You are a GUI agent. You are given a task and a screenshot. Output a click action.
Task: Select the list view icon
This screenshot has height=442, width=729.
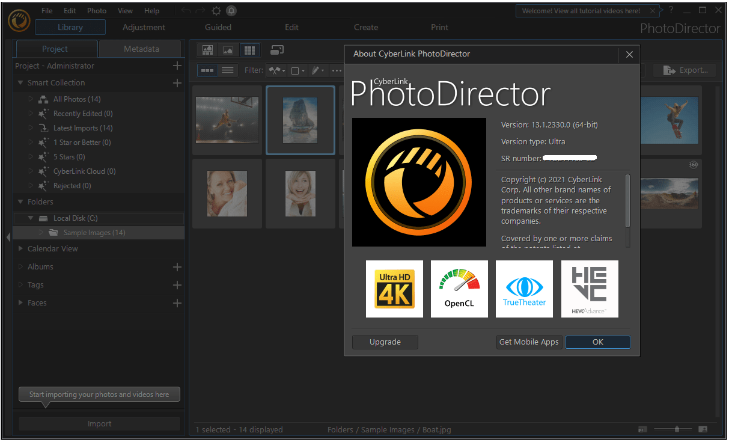point(227,70)
